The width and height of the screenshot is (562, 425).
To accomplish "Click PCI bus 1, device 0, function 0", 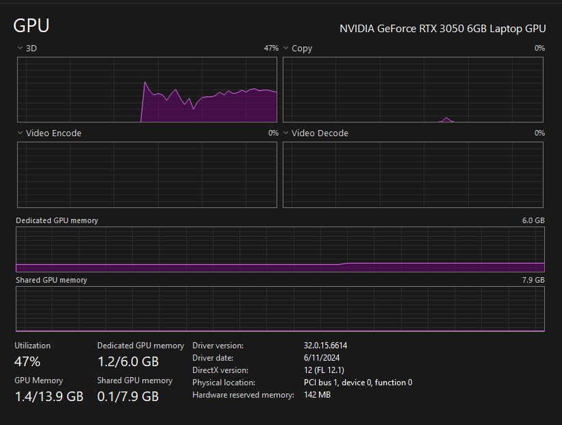I will pos(358,383).
